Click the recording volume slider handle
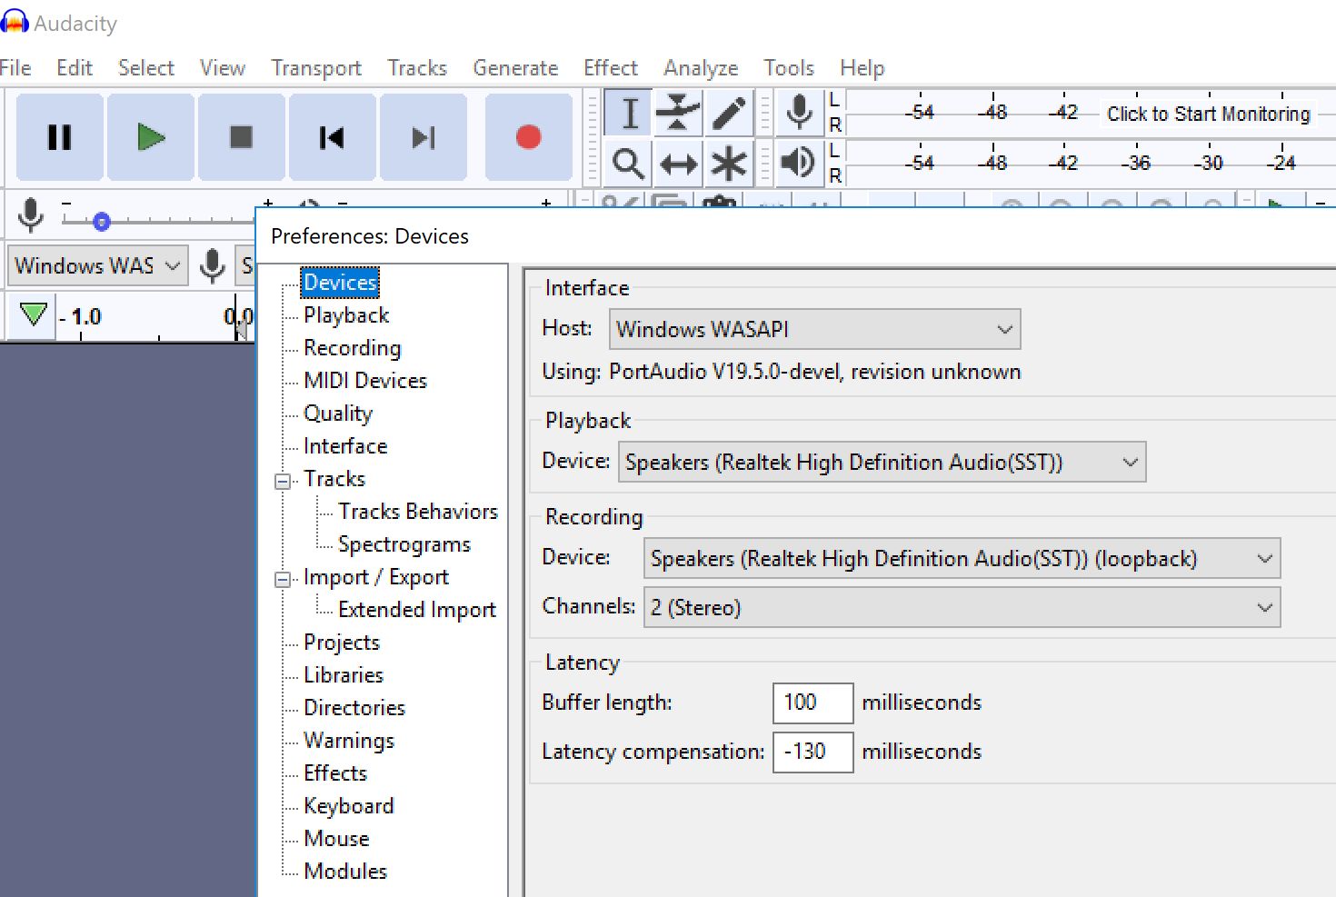The height and width of the screenshot is (897, 1336). pos(102,221)
